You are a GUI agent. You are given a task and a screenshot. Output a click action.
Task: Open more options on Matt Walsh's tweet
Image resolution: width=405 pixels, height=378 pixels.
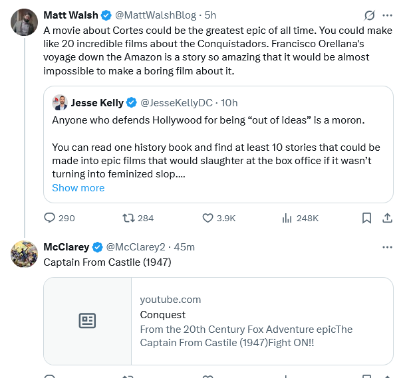(388, 15)
